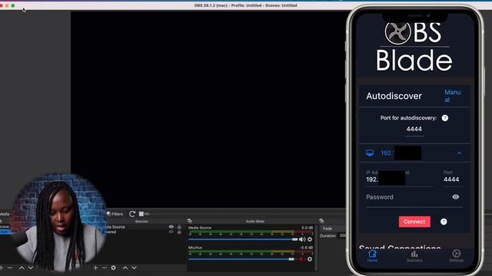This screenshot has width=492, height=276.
Task: Move selected scene down
Action: click(x=31, y=268)
